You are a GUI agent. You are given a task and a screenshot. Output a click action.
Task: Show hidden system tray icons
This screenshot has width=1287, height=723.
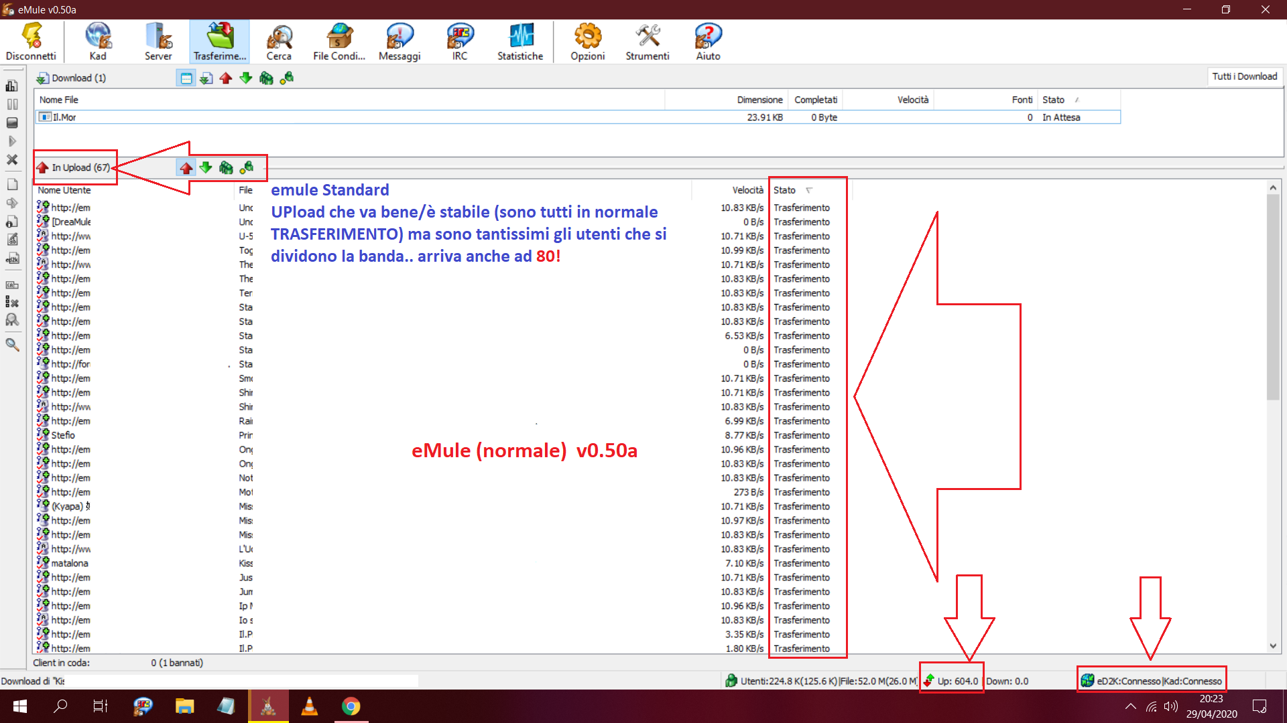[1130, 706]
